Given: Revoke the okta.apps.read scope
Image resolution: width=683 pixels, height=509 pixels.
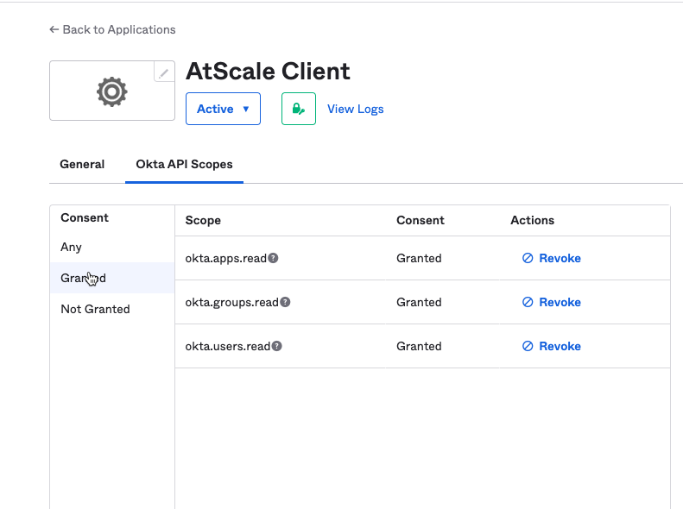Looking at the screenshot, I should point(552,258).
